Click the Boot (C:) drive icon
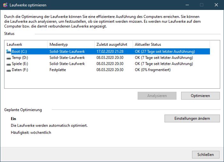This screenshot has height=162, width=224. 8,51
